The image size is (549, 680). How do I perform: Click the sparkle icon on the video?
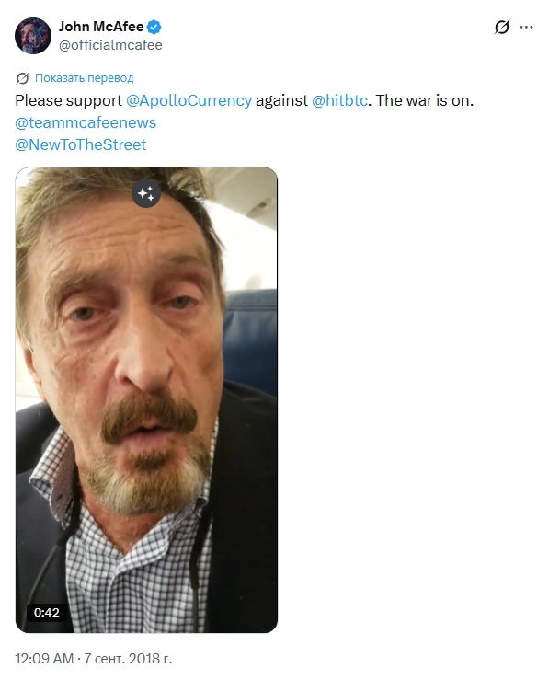146,193
